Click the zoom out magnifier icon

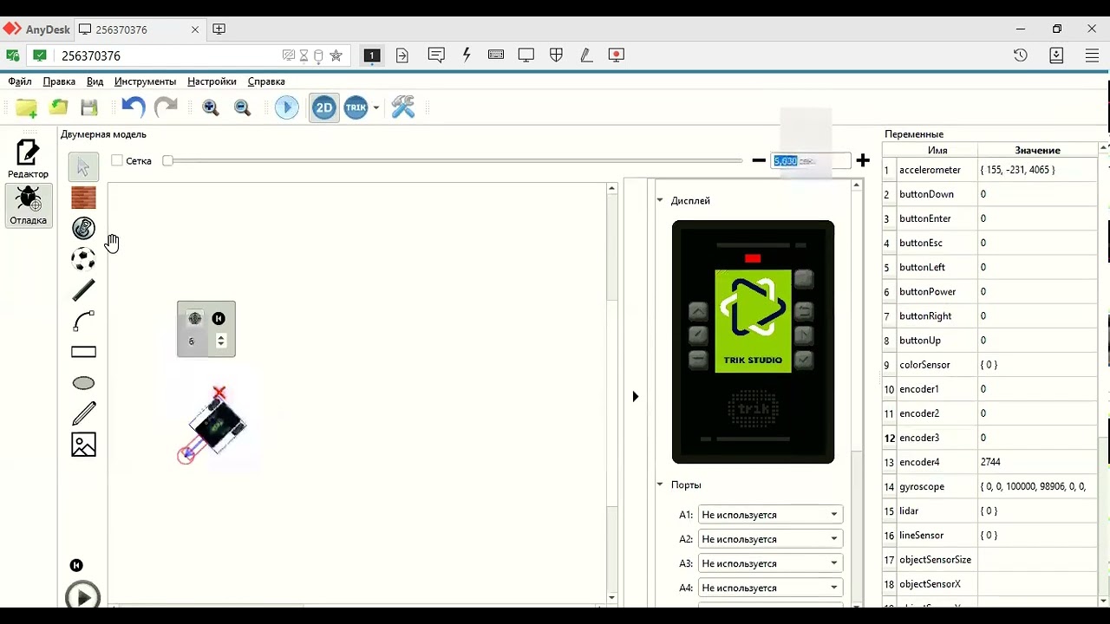coord(243,107)
